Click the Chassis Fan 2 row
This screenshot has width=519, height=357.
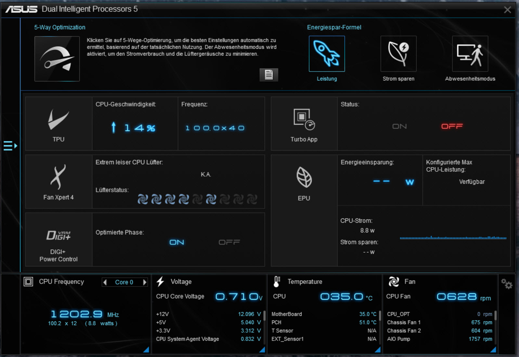point(440,331)
